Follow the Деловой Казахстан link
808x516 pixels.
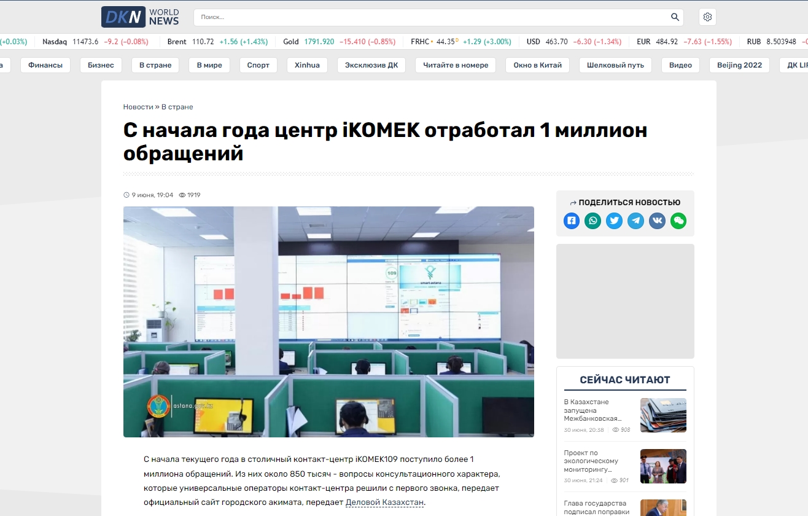[385, 502]
